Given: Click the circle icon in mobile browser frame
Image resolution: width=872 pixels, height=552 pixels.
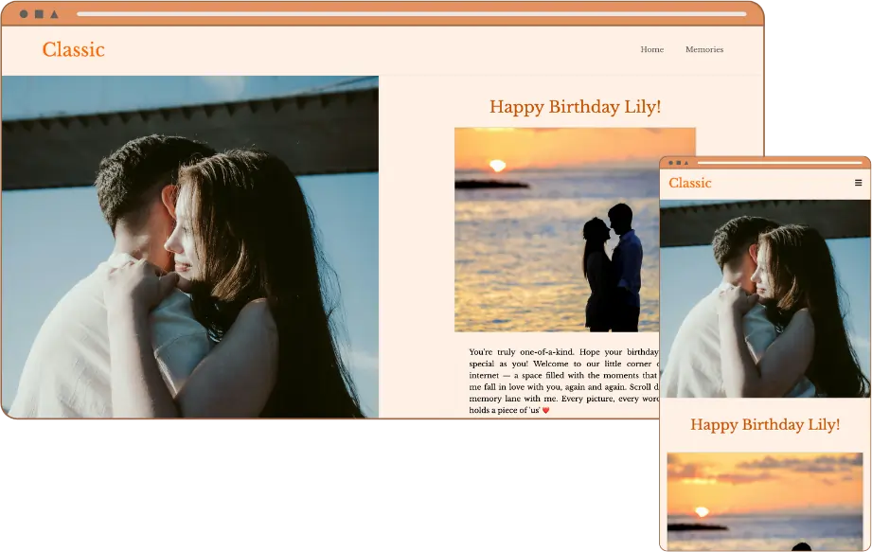Looking at the screenshot, I should [669, 163].
